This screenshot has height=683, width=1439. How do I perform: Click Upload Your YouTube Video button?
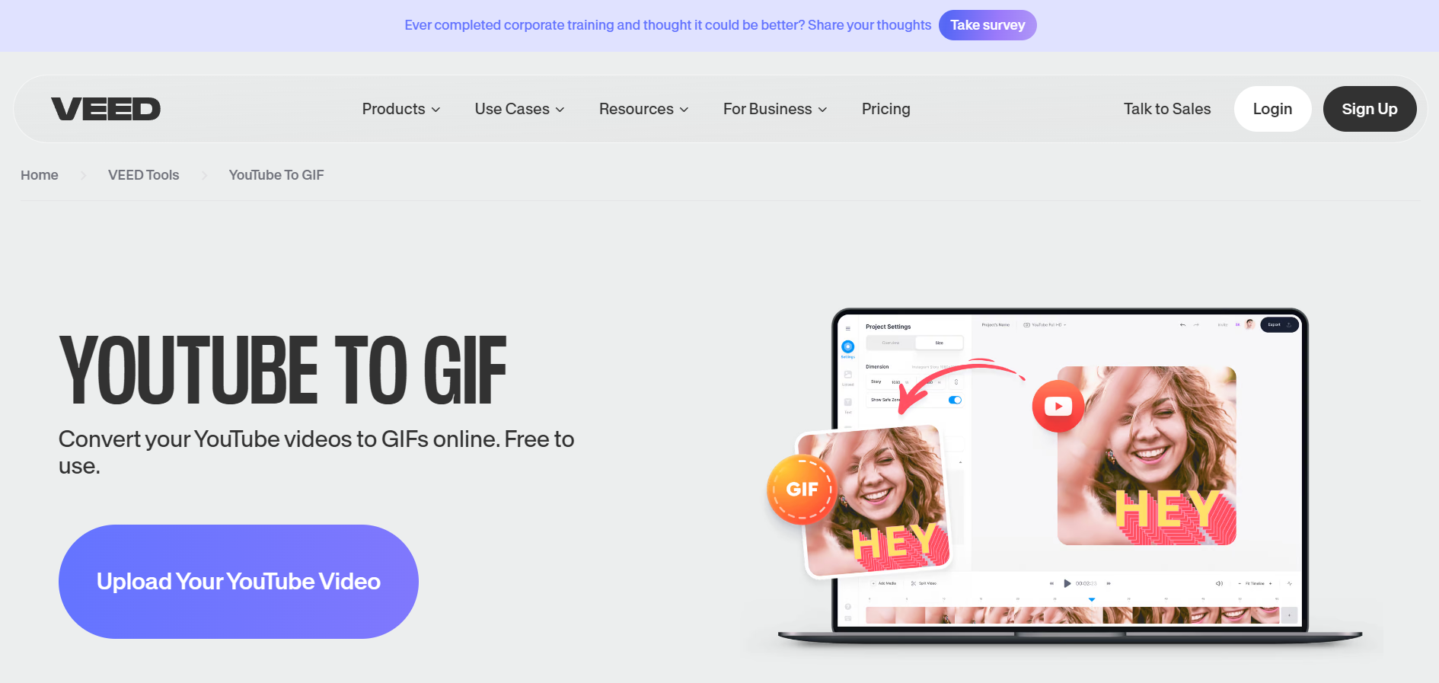point(238,582)
